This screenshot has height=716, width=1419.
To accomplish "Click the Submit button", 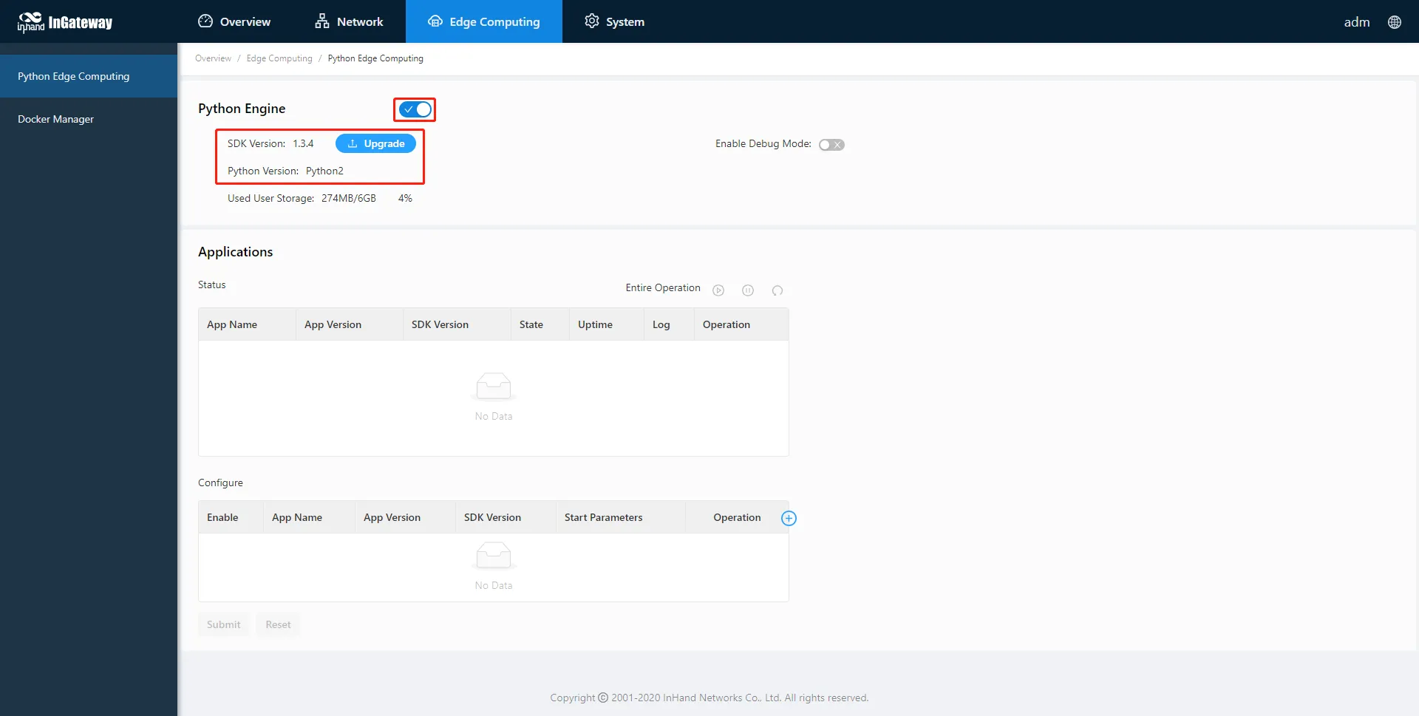I will [x=223, y=624].
